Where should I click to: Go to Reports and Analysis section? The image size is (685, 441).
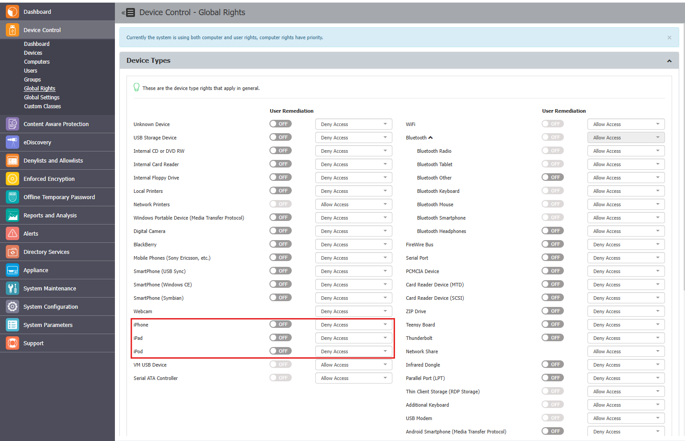(x=50, y=215)
